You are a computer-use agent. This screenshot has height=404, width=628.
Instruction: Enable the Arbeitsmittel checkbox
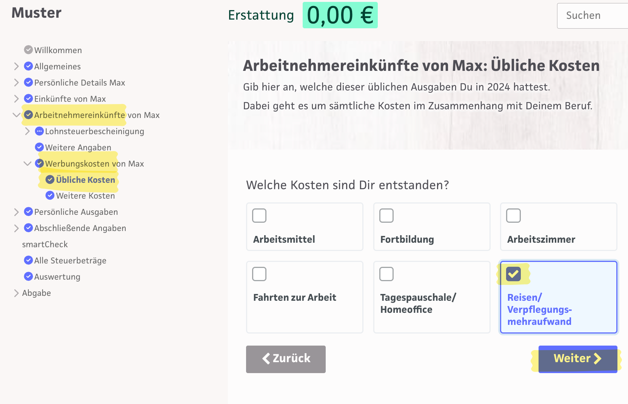(259, 216)
